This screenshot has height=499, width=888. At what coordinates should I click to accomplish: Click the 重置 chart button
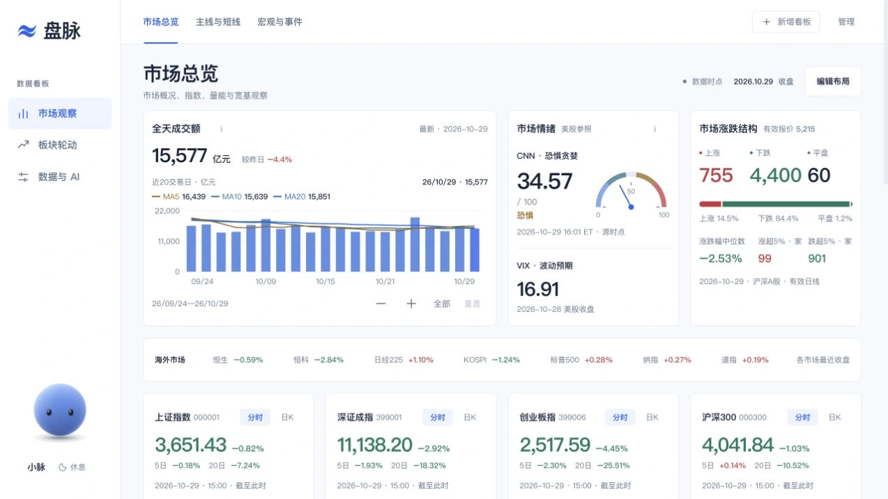[x=473, y=303]
